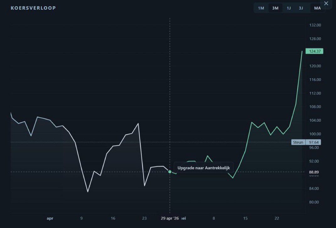
Task: Click the 100.00 price axis label
Action: coord(315,134)
